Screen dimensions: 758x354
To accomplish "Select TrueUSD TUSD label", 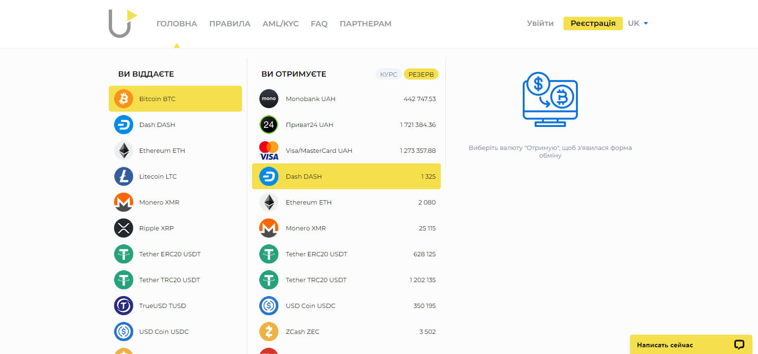I will tap(162, 306).
